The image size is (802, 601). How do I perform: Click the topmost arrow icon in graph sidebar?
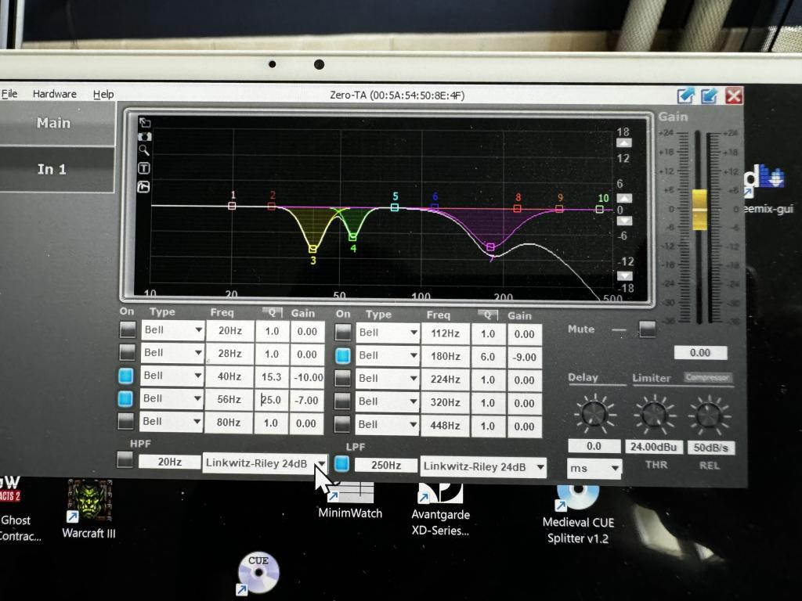click(145, 123)
